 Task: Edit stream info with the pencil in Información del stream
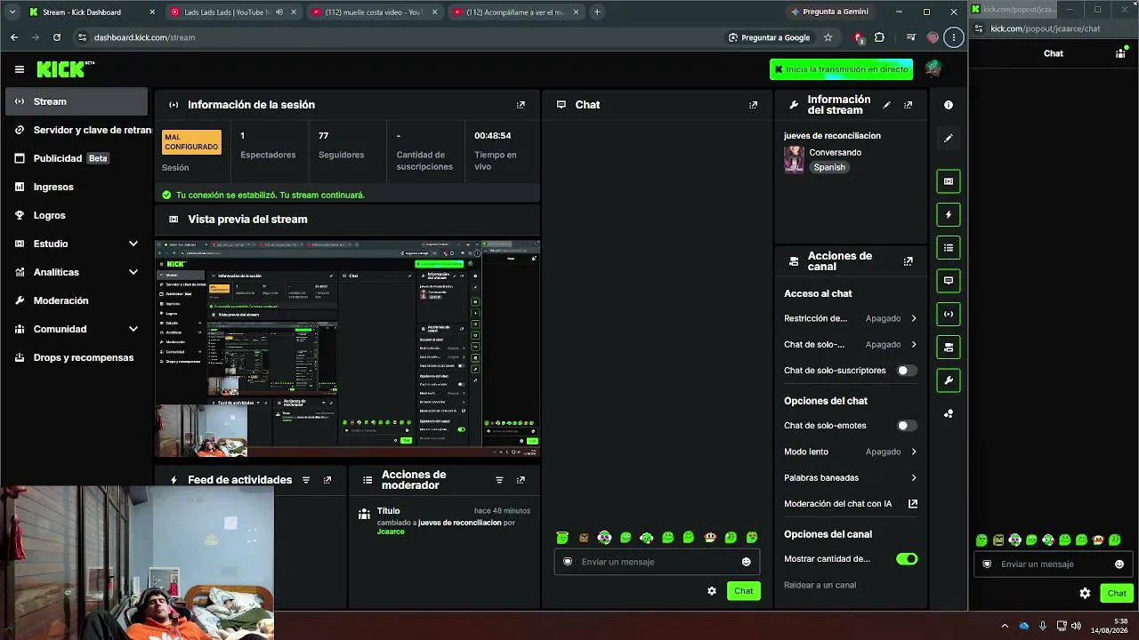click(x=886, y=105)
